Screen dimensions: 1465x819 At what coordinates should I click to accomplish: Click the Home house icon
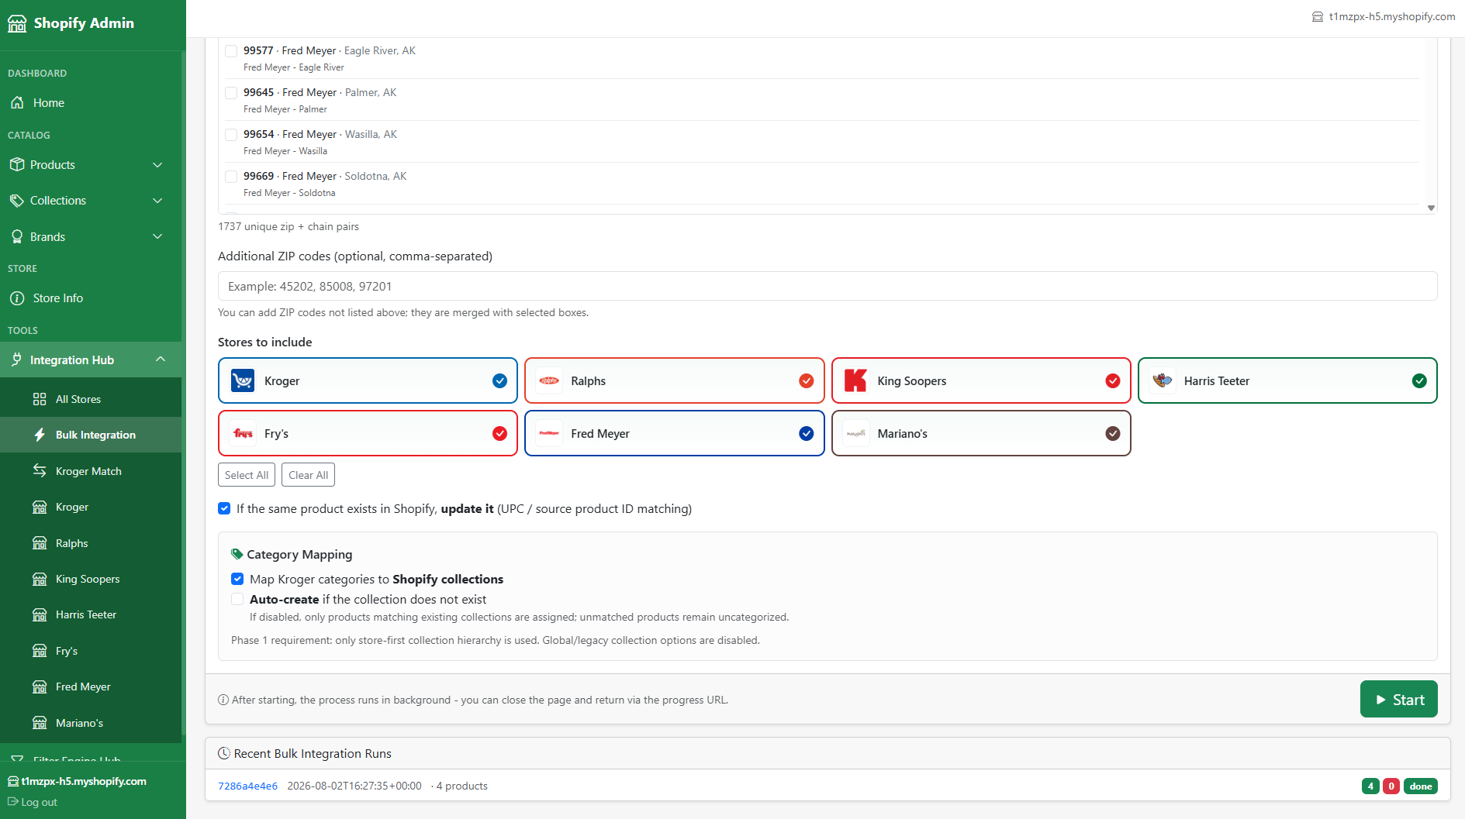(x=17, y=103)
